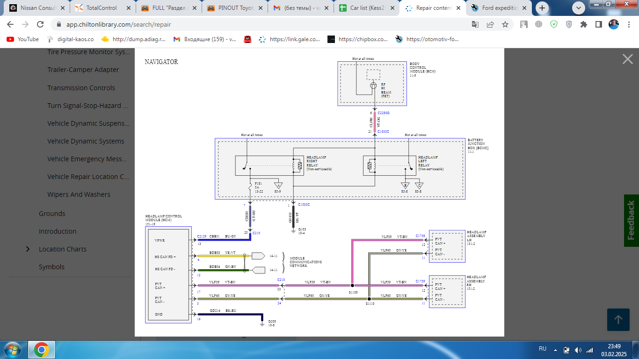This screenshot has width=639, height=359.
Task: Open the Wipers And Washers link
Action: tap(79, 194)
